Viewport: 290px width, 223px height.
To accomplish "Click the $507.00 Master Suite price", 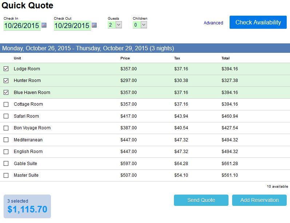I will click(x=128, y=175).
